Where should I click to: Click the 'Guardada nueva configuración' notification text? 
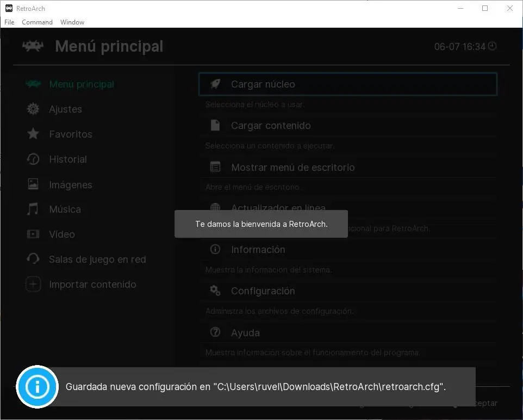(x=256, y=387)
